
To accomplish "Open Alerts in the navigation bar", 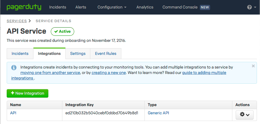I will 81,7.
